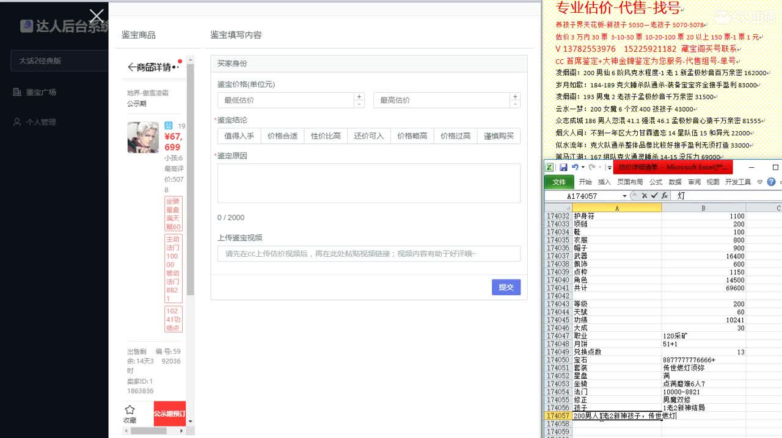The image size is (782, 438).
Task: Click Excel Undo icon
Action: tap(575, 167)
